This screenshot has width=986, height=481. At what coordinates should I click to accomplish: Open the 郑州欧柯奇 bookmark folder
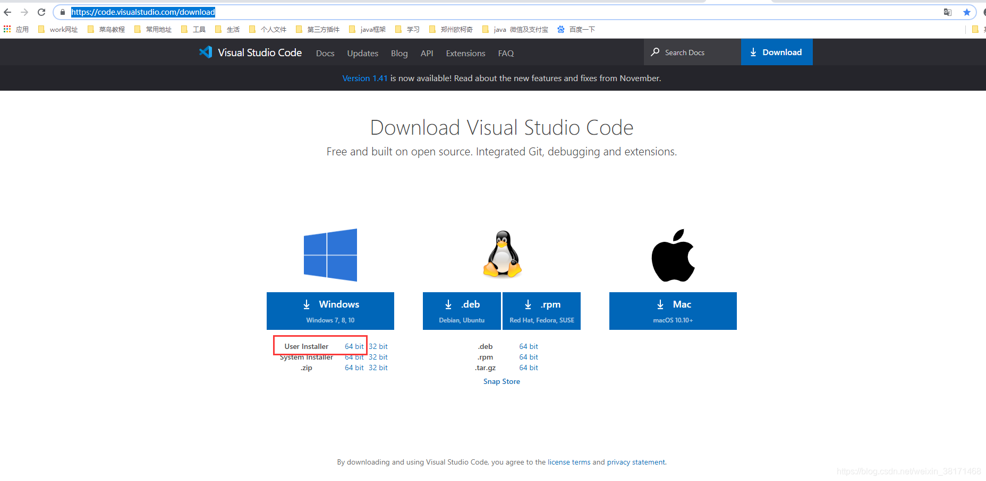point(450,29)
